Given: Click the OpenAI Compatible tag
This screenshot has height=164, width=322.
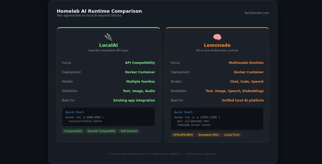Looking at the screenshot, I should click(101, 131).
